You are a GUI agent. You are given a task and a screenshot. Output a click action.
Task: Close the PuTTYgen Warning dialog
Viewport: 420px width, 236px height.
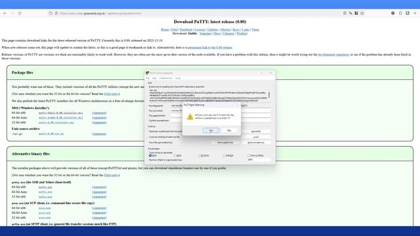tap(238, 105)
